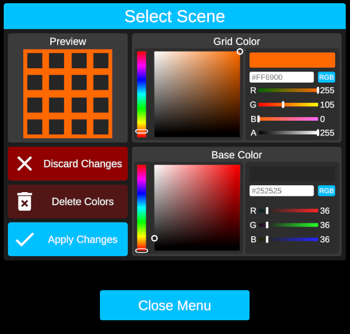Click the checkmark icon on Apply Changes

coord(25,239)
